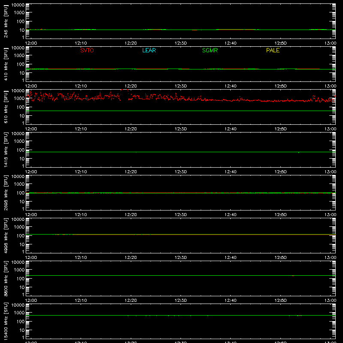Image resolution: width=343 pixels, height=343 pixels.
Task: Select the 2695 MHz [SFU] axis label
Action: [x=6, y=193]
